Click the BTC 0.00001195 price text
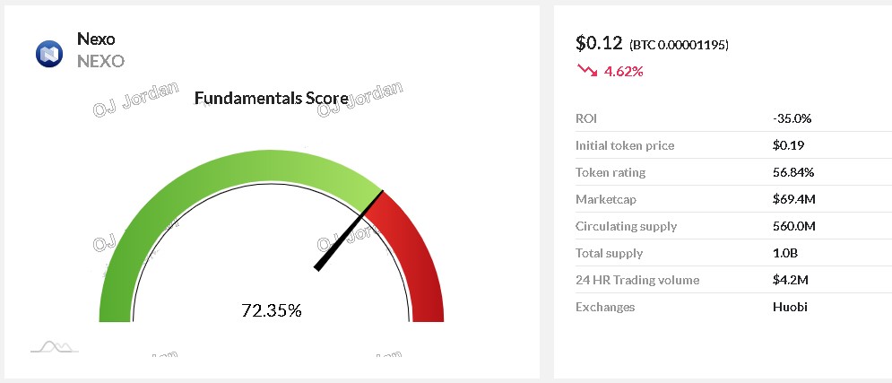The image size is (892, 383). (677, 44)
